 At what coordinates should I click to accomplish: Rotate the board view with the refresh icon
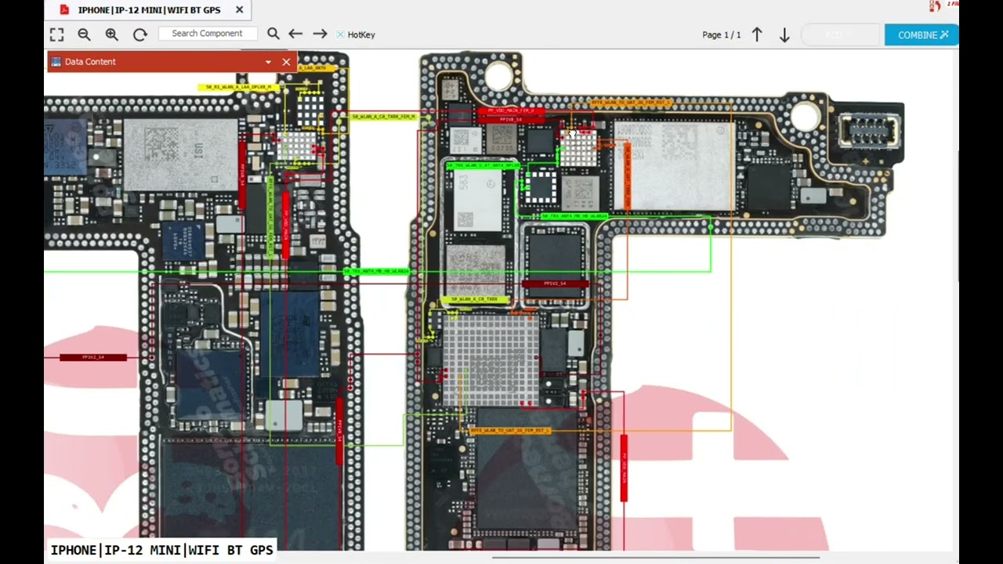click(140, 34)
